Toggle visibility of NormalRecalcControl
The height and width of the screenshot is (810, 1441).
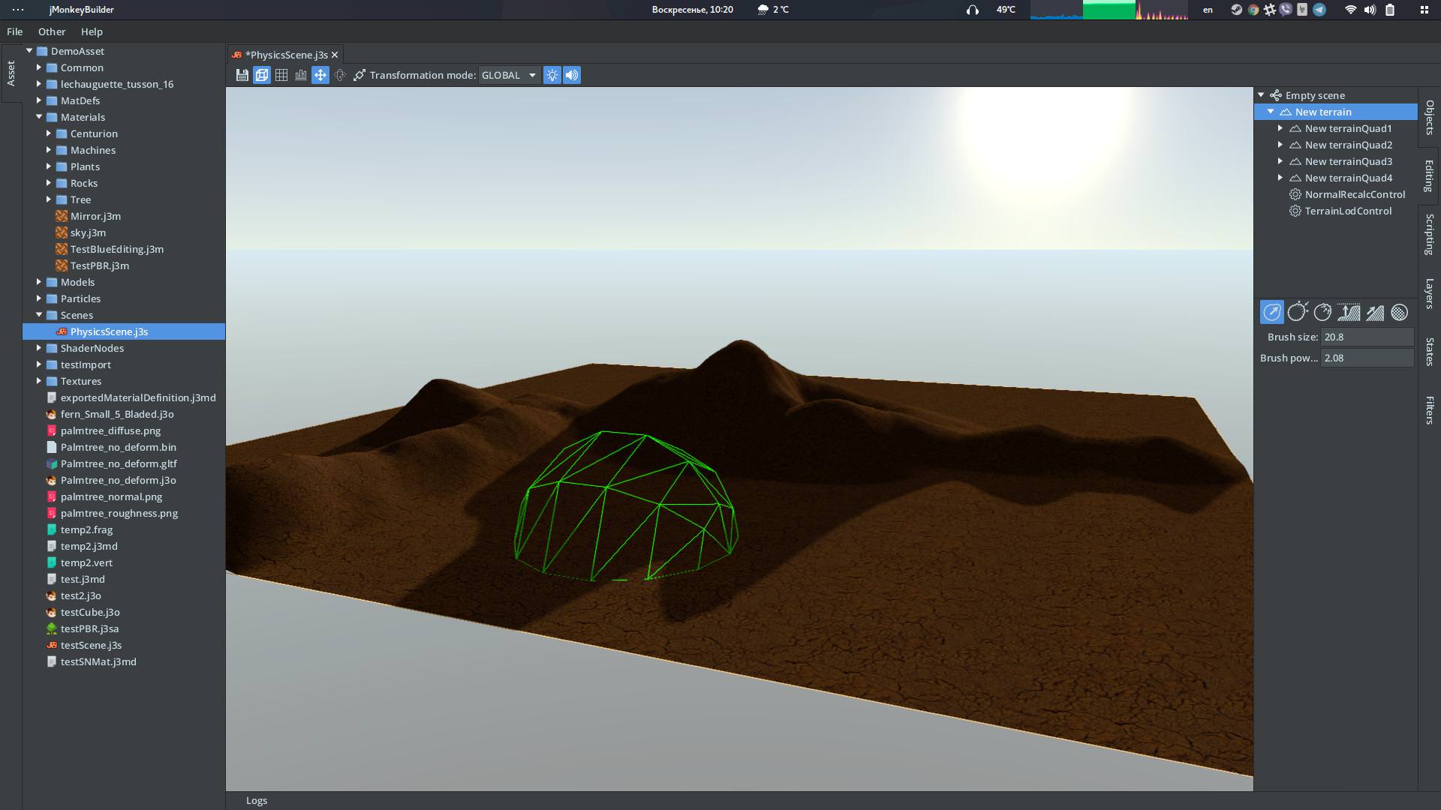(x=1296, y=193)
